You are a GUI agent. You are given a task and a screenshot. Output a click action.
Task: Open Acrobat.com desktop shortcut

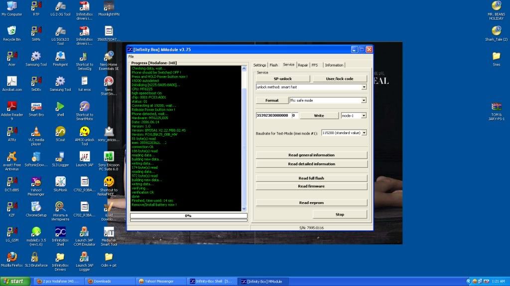(x=12, y=84)
